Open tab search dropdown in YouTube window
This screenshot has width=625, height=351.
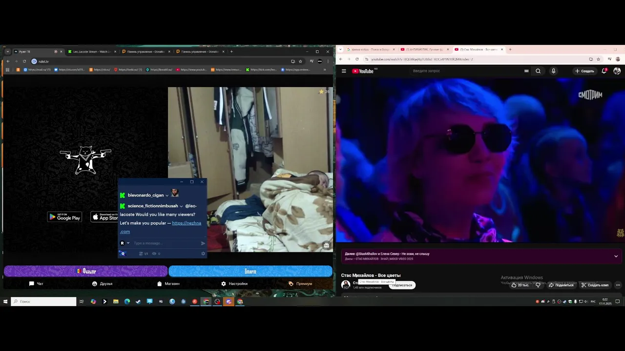click(x=340, y=49)
